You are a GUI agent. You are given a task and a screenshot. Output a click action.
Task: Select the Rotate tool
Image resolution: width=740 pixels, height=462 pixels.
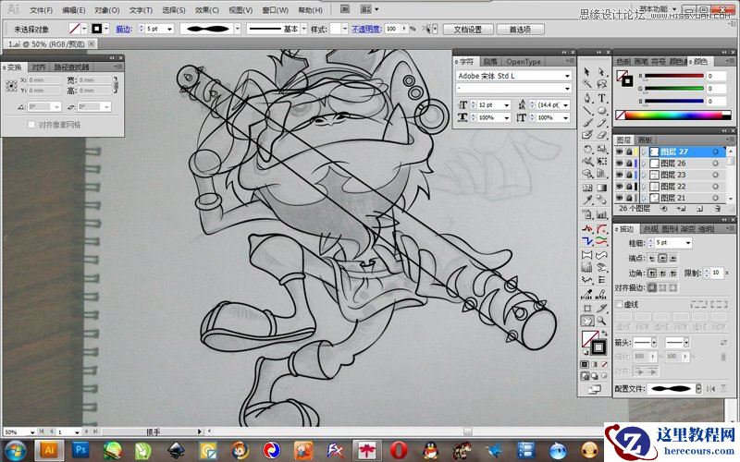pyautogui.click(x=586, y=150)
